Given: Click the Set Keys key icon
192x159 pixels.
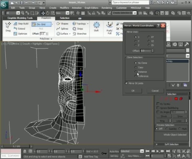Looking at the screenshot, I should tap(104, 153).
